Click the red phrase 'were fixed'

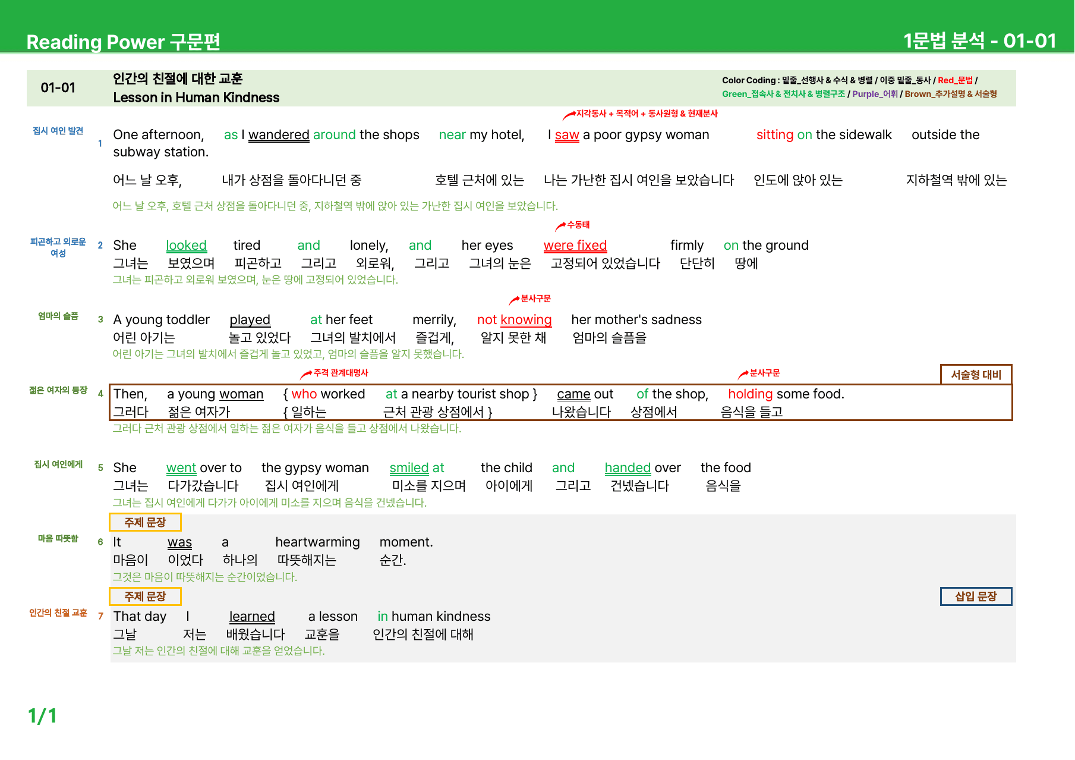point(575,246)
